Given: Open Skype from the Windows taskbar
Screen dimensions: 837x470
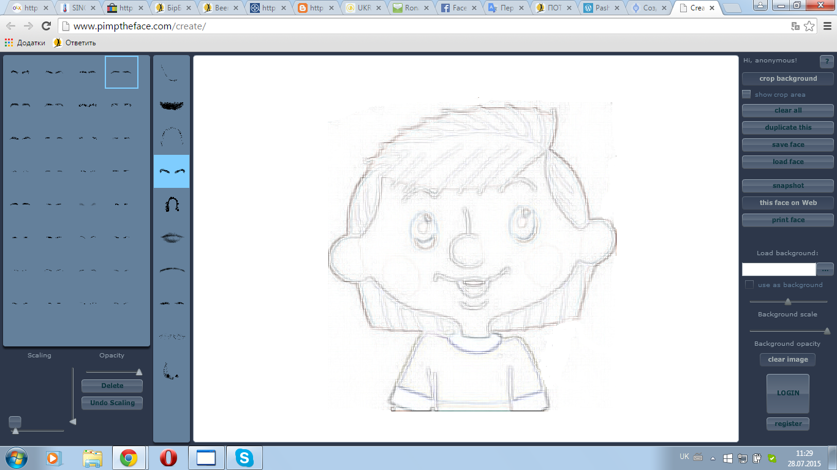Looking at the screenshot, I should [244, 458].
